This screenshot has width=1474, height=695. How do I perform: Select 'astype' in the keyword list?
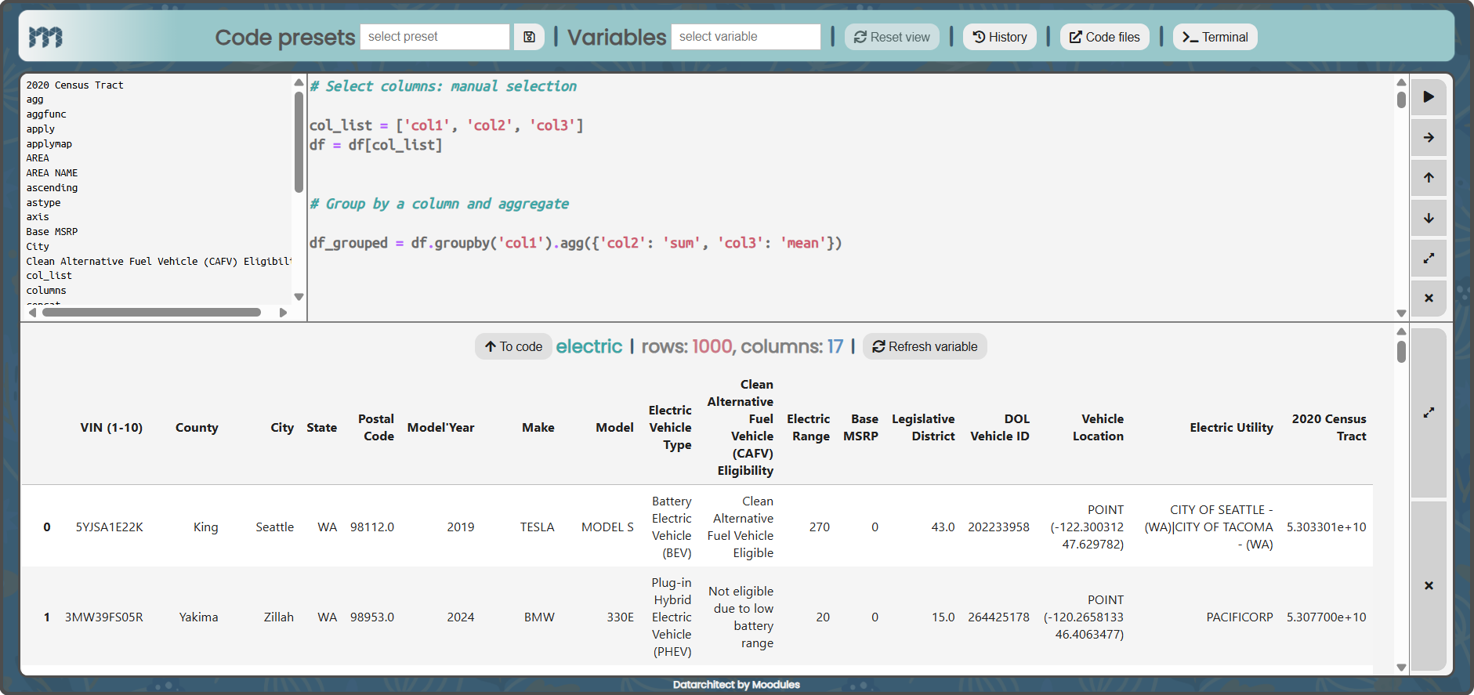pyautogui.click(x=43, y=203)
